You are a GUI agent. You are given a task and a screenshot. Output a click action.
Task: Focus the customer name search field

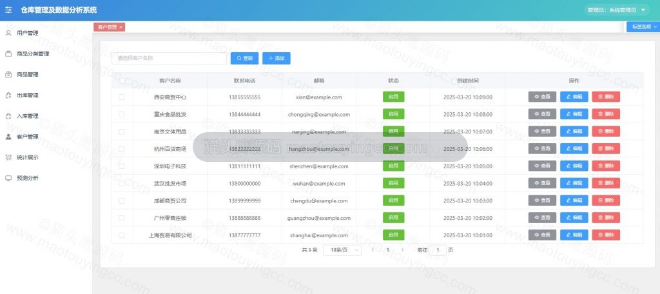[x=170, y=58]
